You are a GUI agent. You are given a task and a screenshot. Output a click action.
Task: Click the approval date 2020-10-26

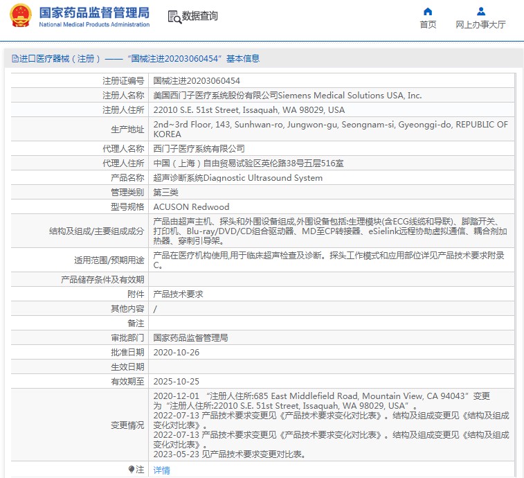(x=176, y=353)
